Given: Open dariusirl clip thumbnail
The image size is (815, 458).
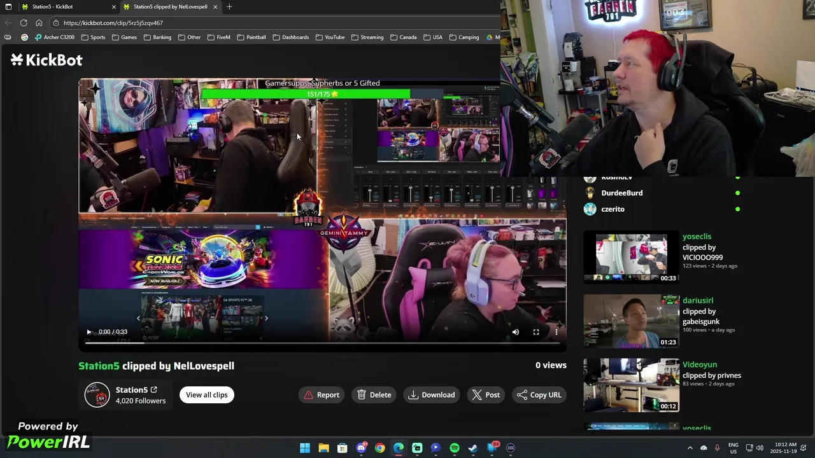Looking at the screenshot, I should (x=632, y=321).
